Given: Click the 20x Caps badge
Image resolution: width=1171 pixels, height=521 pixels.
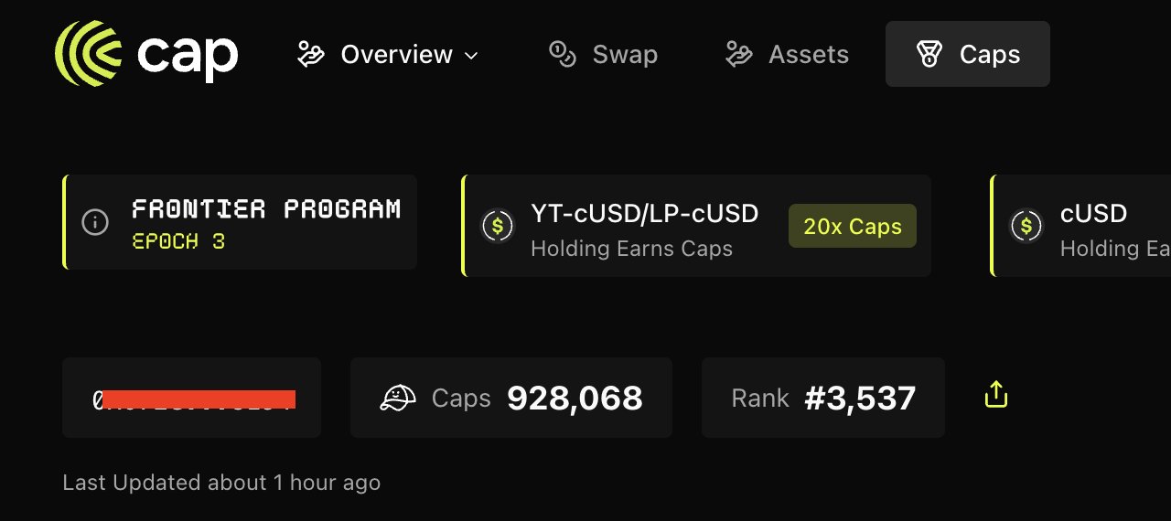Looking at the screenshot, I should point(852,226).
